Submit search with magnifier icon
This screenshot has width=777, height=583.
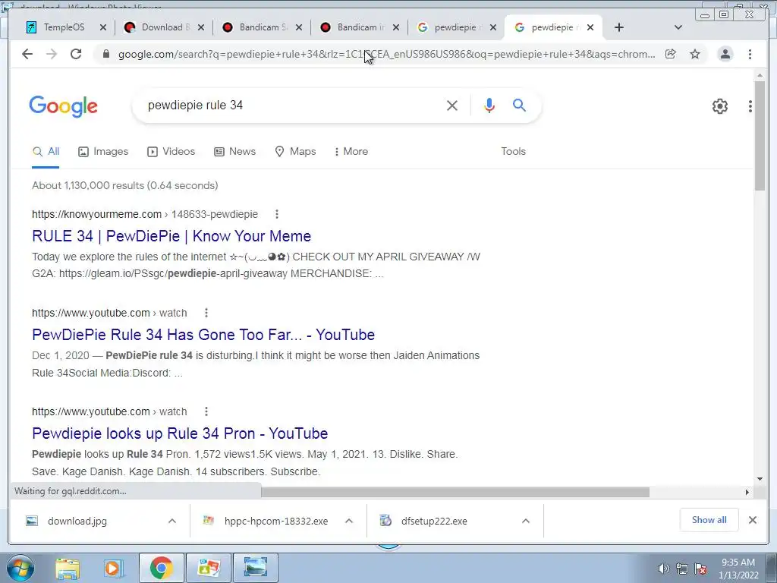[519, 105]
